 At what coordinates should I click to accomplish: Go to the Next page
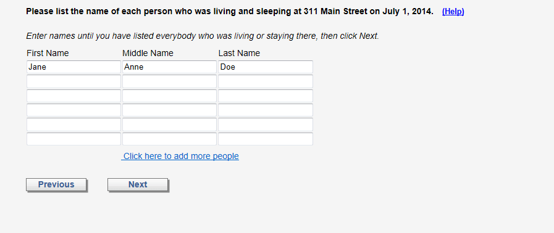click(x=138, y=185)
